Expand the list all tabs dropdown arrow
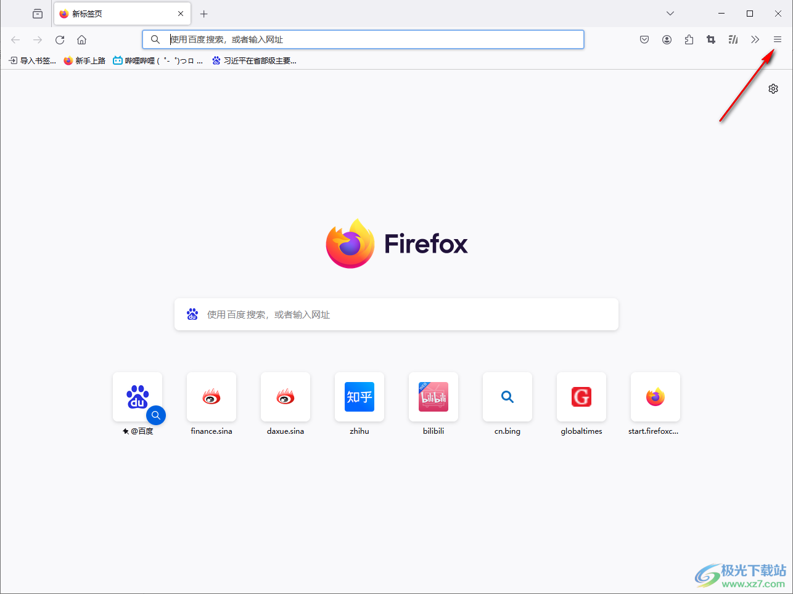The height and width of the screenshot is (594, 793). [670, 14]
